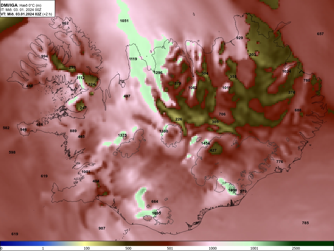Select the 1051 height label
This screenshot has width=334, height=251.
pyautogui.click(x=124, y=21)
